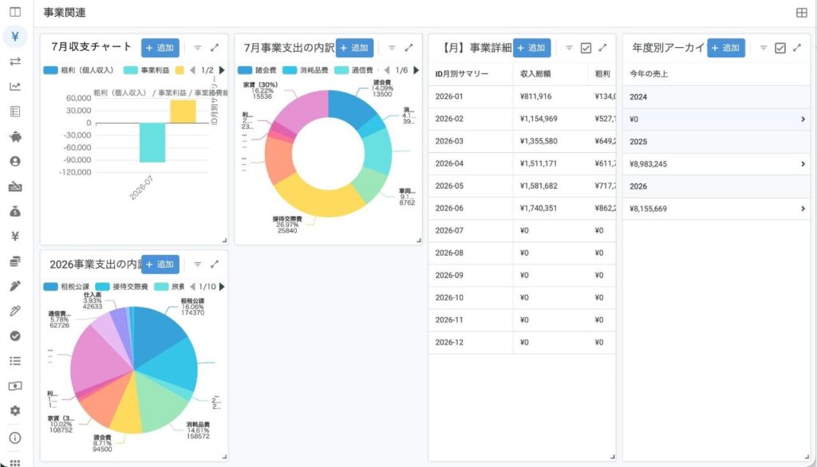Open the ¥0 row chevron under 2024

tap(803, 120)
